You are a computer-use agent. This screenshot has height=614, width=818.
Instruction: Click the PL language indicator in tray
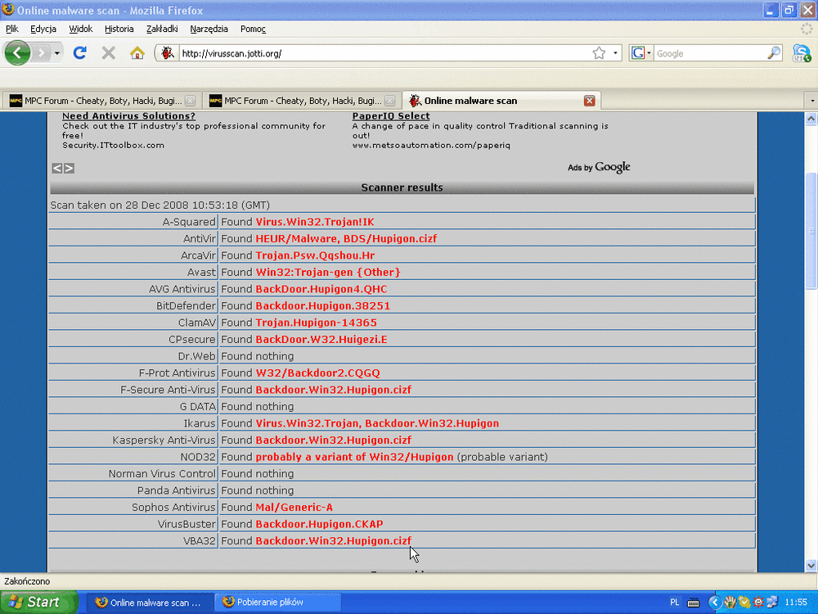pyautogui.click(x=675, y=602)
